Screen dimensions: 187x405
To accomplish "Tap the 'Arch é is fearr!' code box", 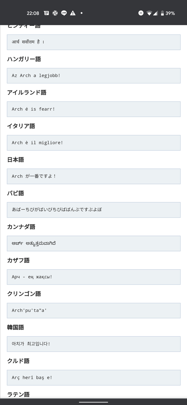I will pyautogui.click(x=93, y=109).
